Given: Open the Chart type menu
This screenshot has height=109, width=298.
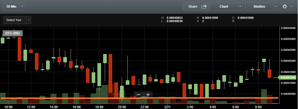Looking at the screenshot, I should point(224,7).
